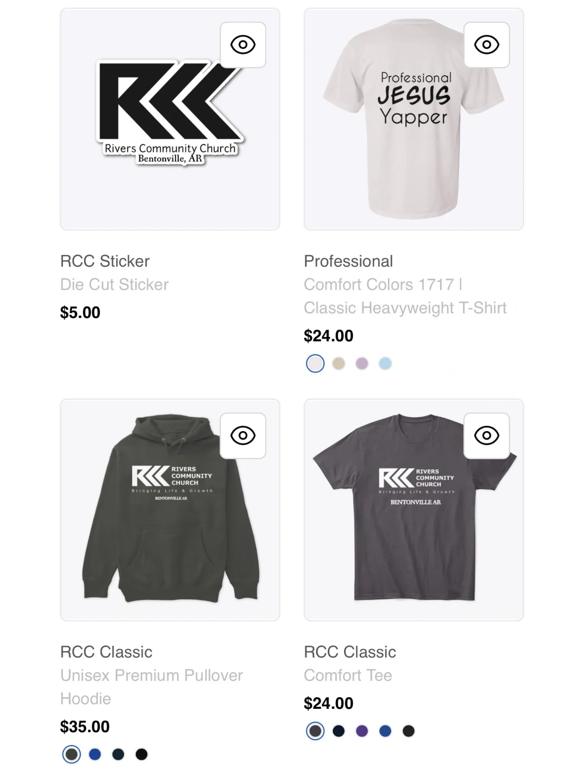
Task: Open the Professional Jesus Yapper shirt image
Action: pos(414,119)
